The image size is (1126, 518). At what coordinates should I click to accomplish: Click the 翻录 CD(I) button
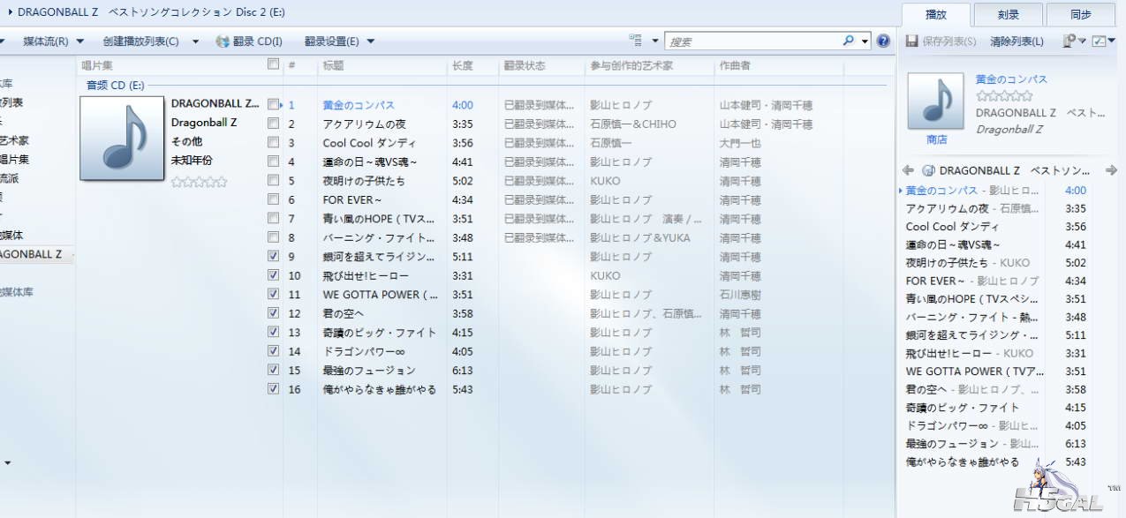click(250, 41)
